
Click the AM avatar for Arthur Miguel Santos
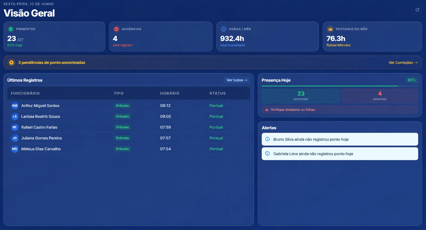point(15,106)
